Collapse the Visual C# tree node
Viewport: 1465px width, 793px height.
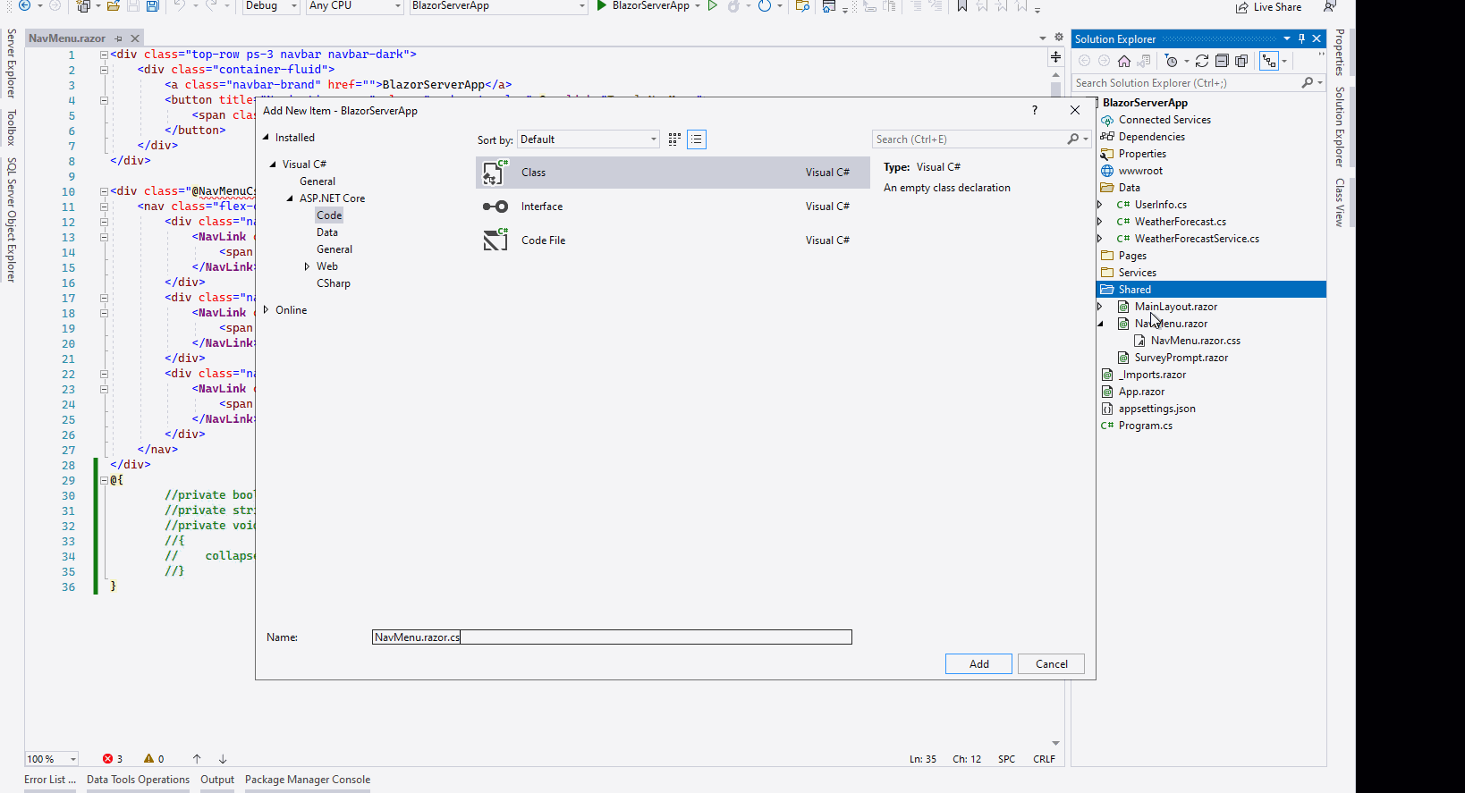click(x=273, y=165)
